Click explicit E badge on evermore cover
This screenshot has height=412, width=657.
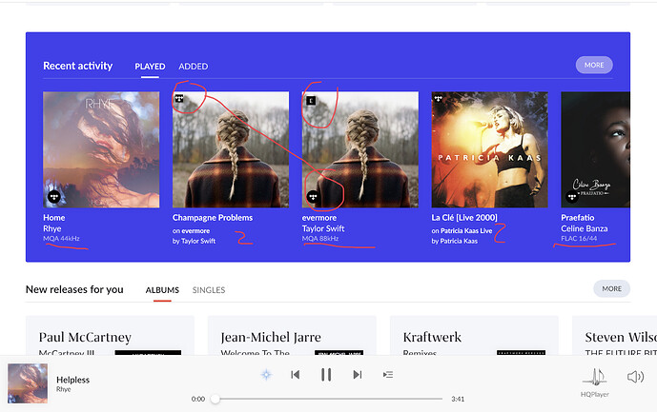(x=311, y=101)
